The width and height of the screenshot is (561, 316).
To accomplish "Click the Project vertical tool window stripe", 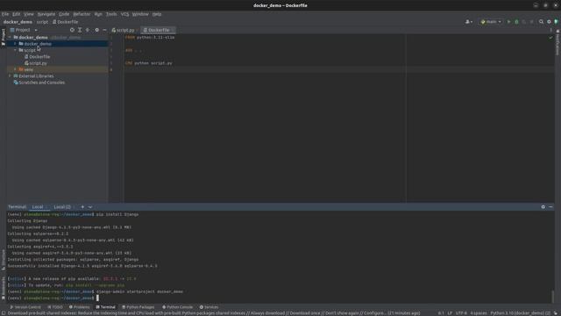I will click(x=4, y=37).
